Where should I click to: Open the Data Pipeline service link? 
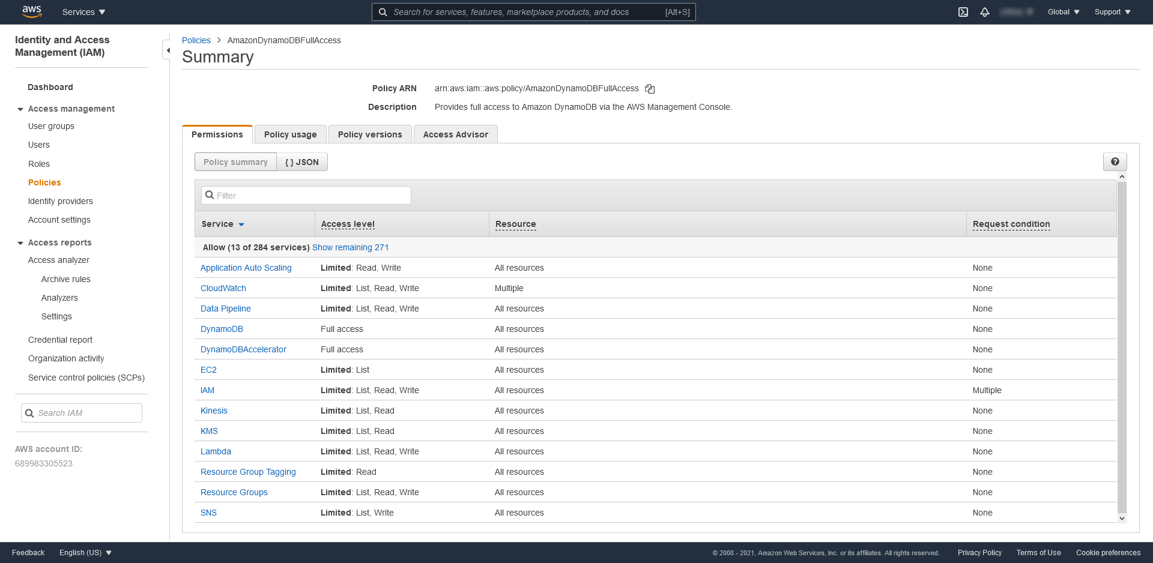coord(226,309)
